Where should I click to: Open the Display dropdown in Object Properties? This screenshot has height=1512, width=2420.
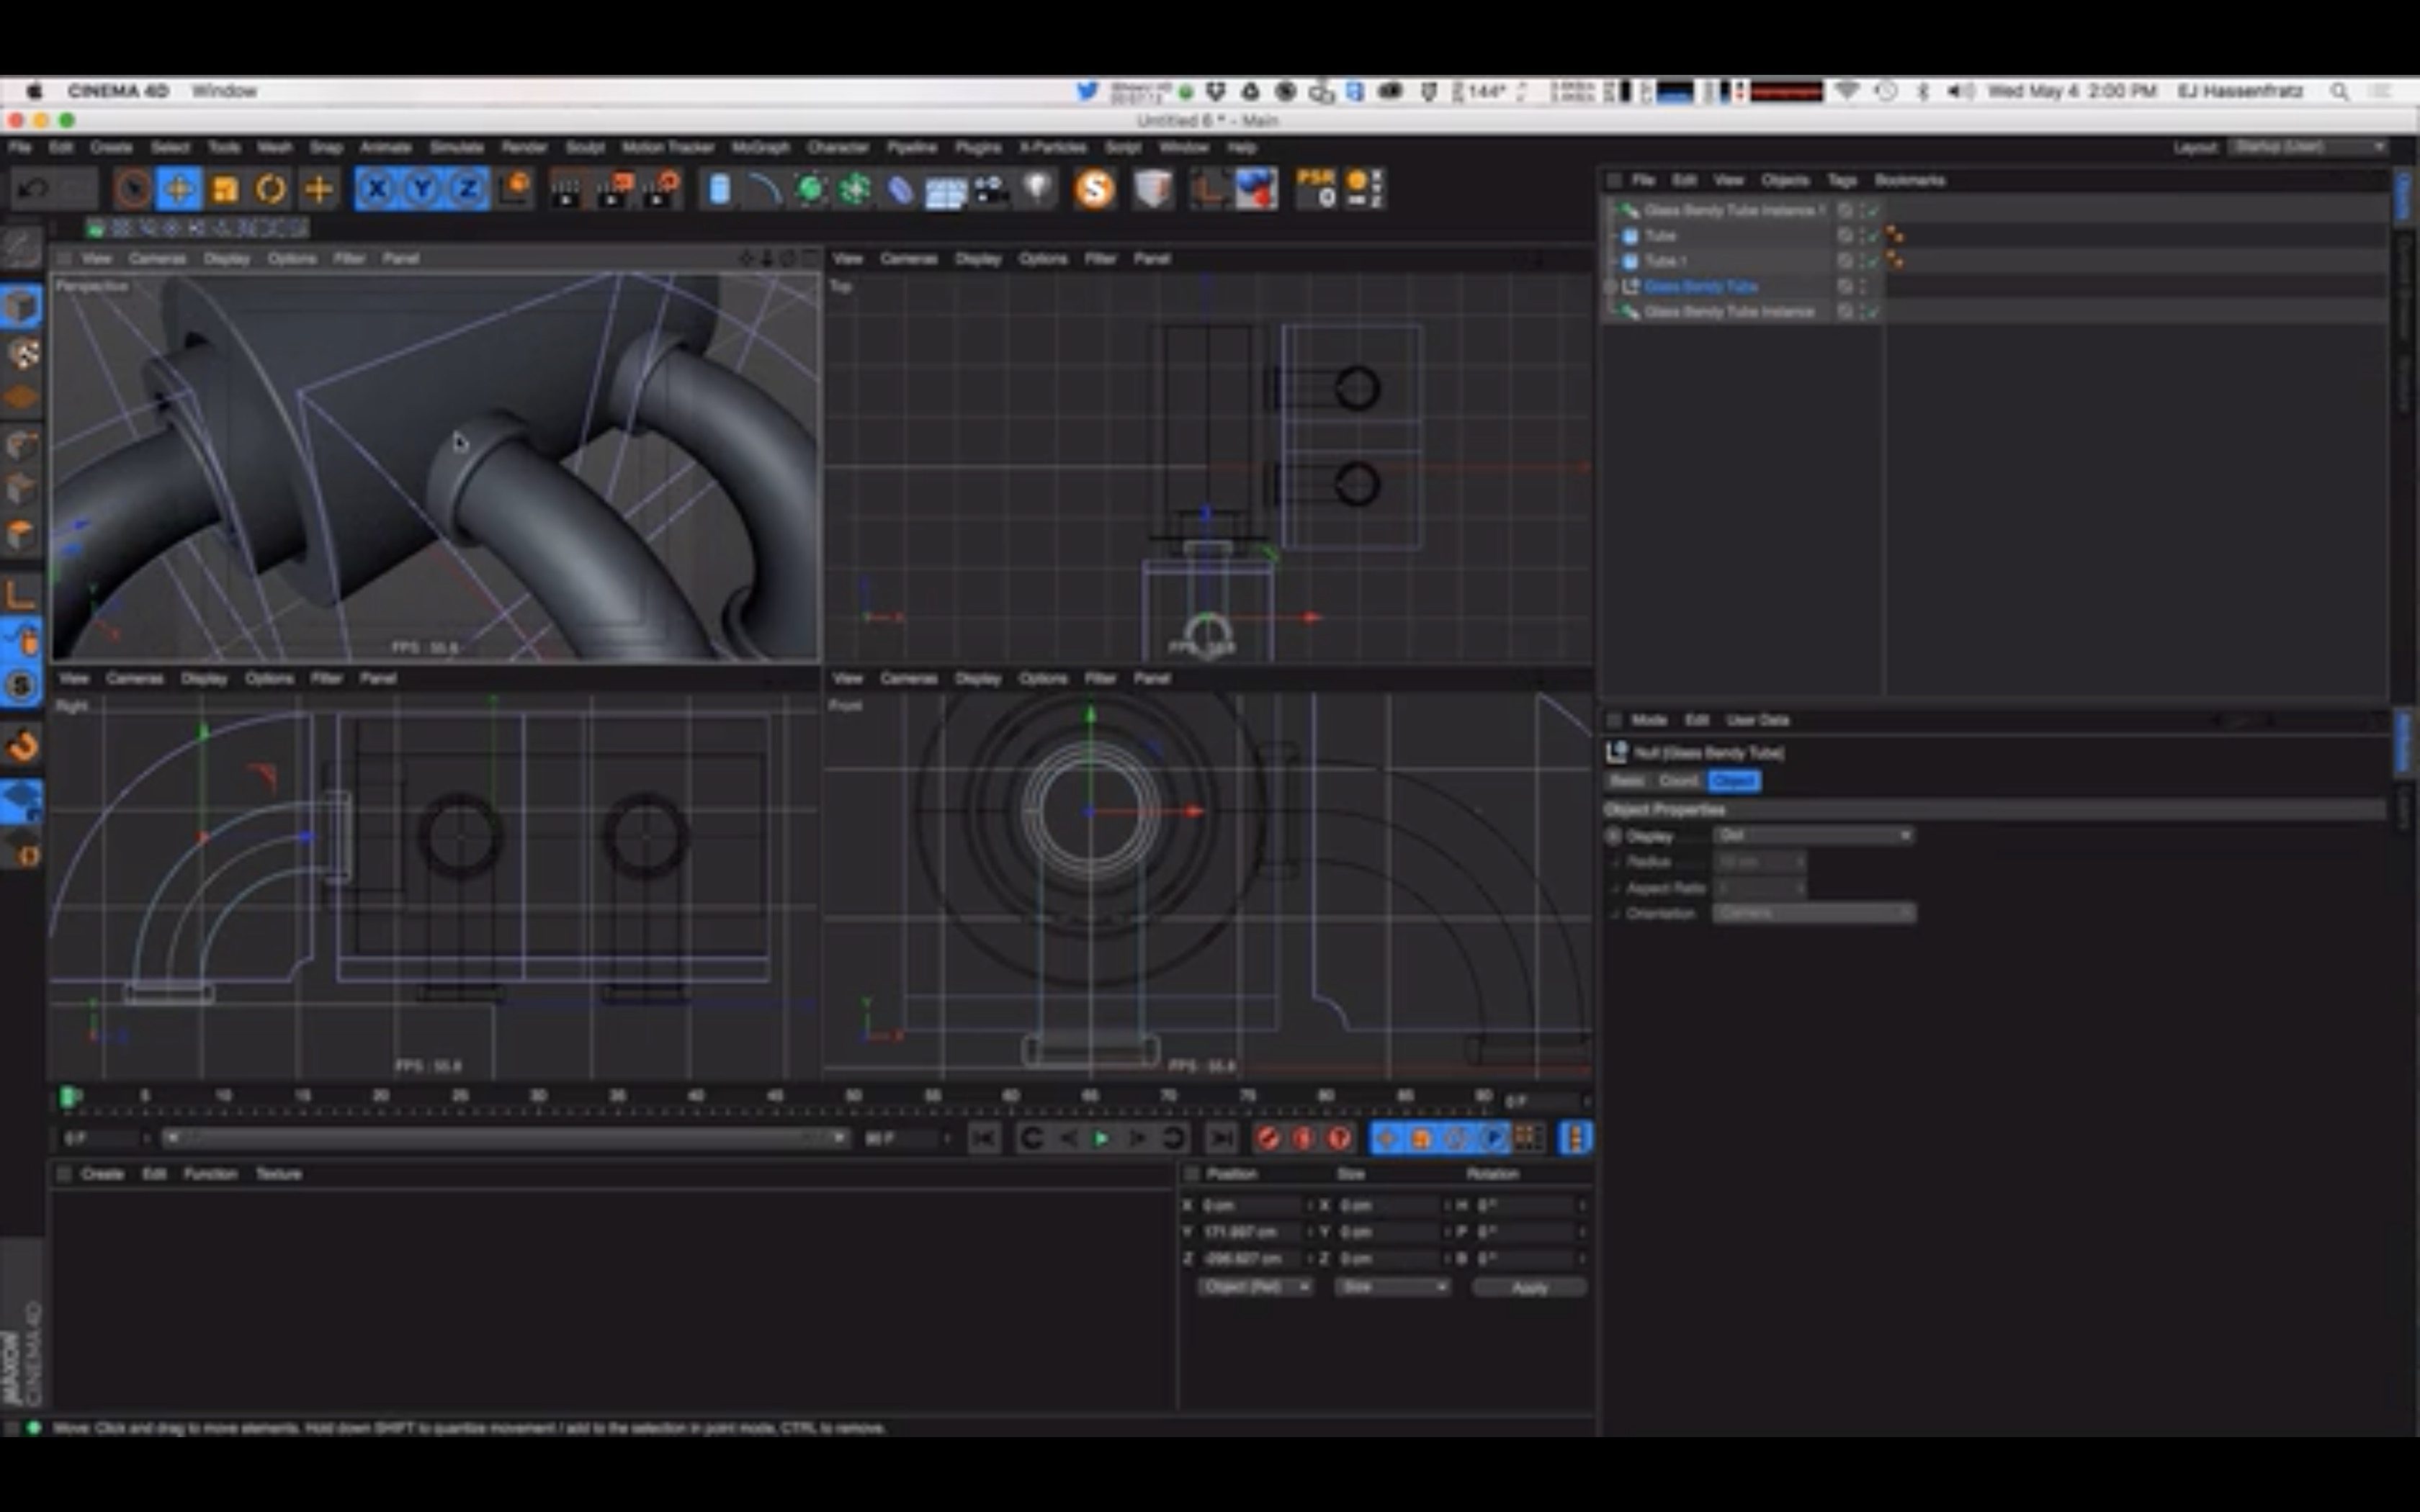pos(1813,835)
